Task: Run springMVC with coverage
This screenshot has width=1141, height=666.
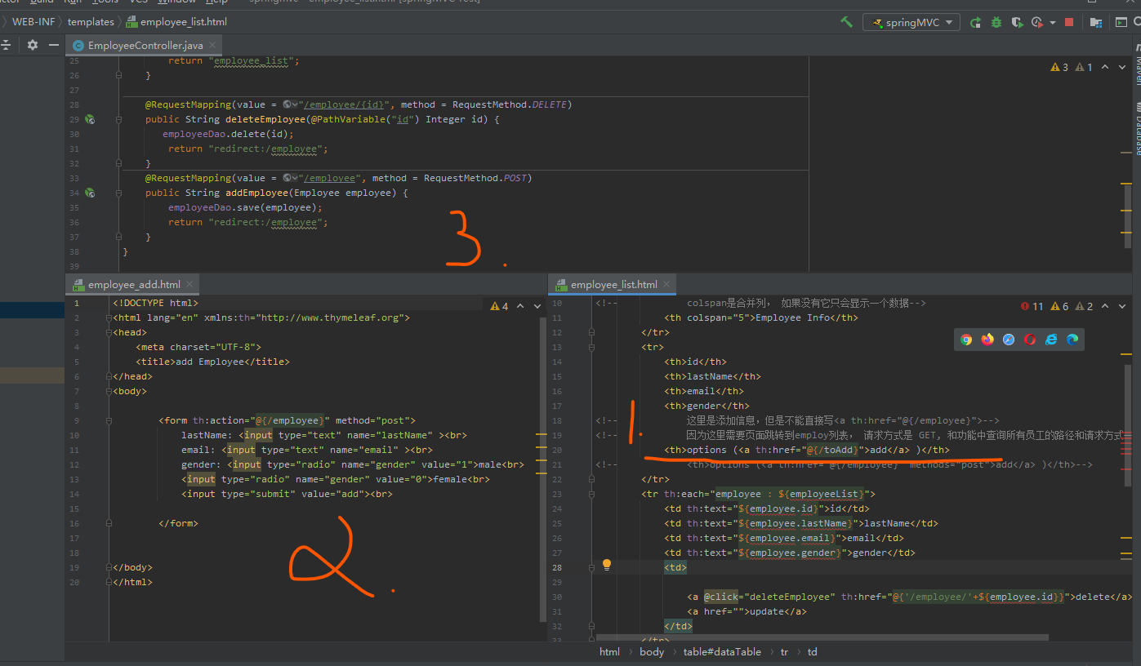Action: coord(1017,23)
